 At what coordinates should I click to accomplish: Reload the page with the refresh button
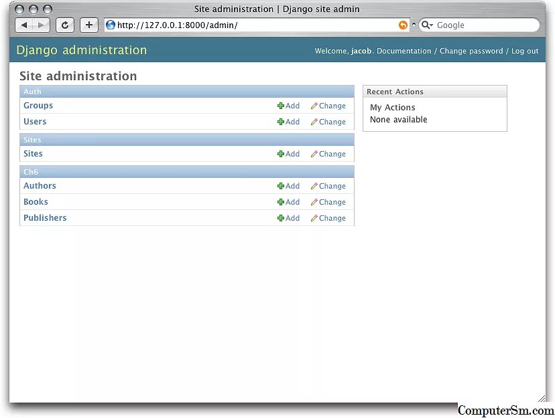point(65,25)
